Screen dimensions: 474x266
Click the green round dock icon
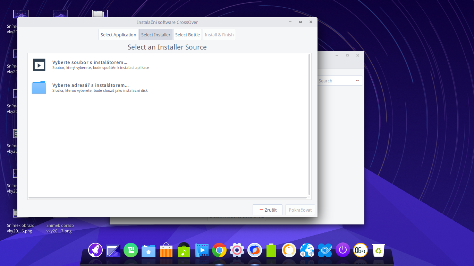[x=131, y=250]
